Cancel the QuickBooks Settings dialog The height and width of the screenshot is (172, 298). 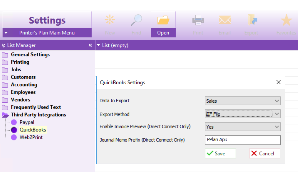tap(265, 153)
